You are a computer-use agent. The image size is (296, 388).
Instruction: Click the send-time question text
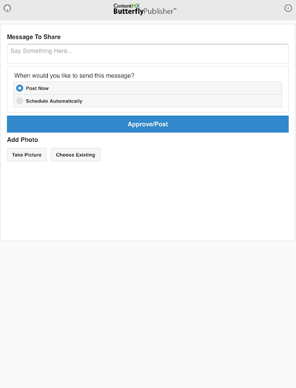pos(74,75)
